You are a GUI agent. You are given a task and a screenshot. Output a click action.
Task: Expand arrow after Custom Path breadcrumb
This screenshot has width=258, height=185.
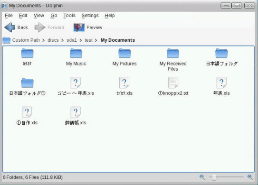coord(43,40)
